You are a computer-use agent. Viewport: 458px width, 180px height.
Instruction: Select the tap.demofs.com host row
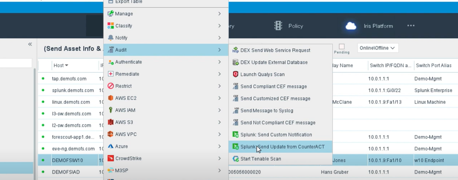(x=69, y=79)
